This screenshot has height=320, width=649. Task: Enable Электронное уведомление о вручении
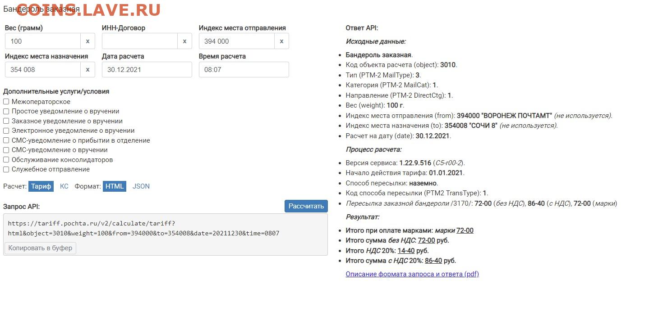[x=6, y=131]
